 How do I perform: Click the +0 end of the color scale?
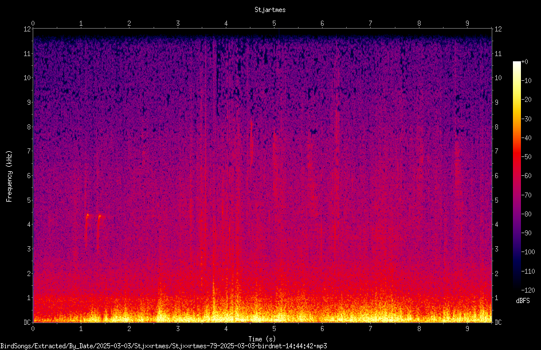point(524,62)
